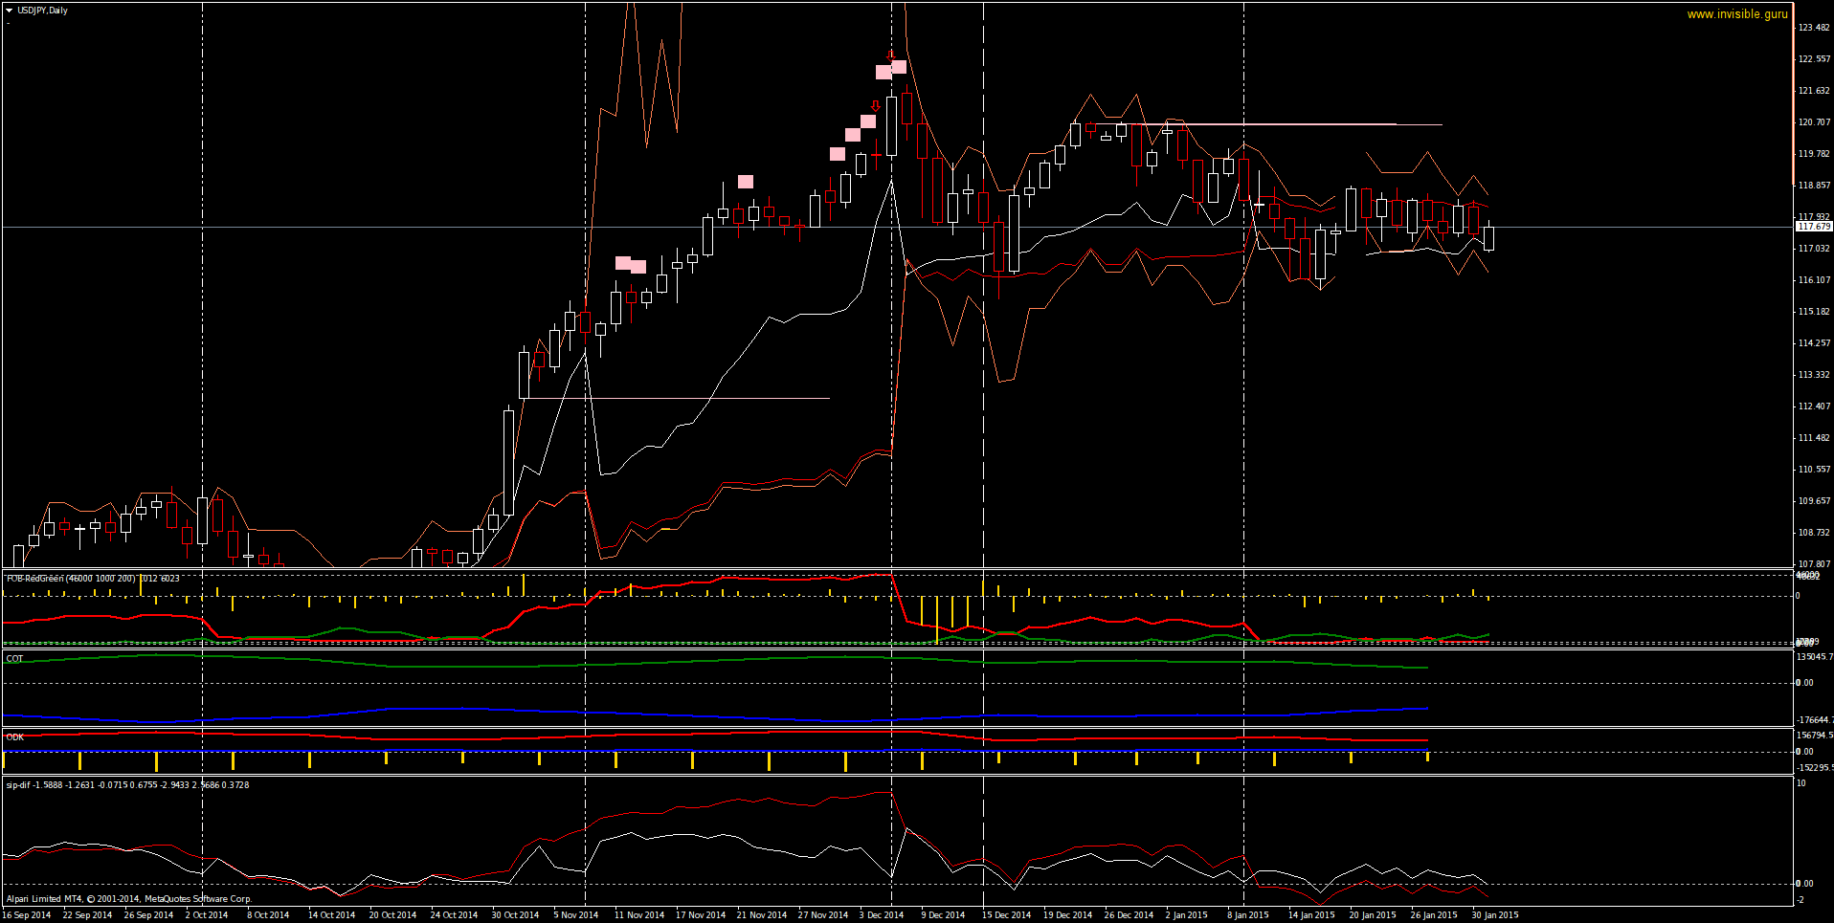Image resolution: width=1834 pixels, height=923 pixels.
Task: Select the ODK indicator label
Action: tap(14, 736)
